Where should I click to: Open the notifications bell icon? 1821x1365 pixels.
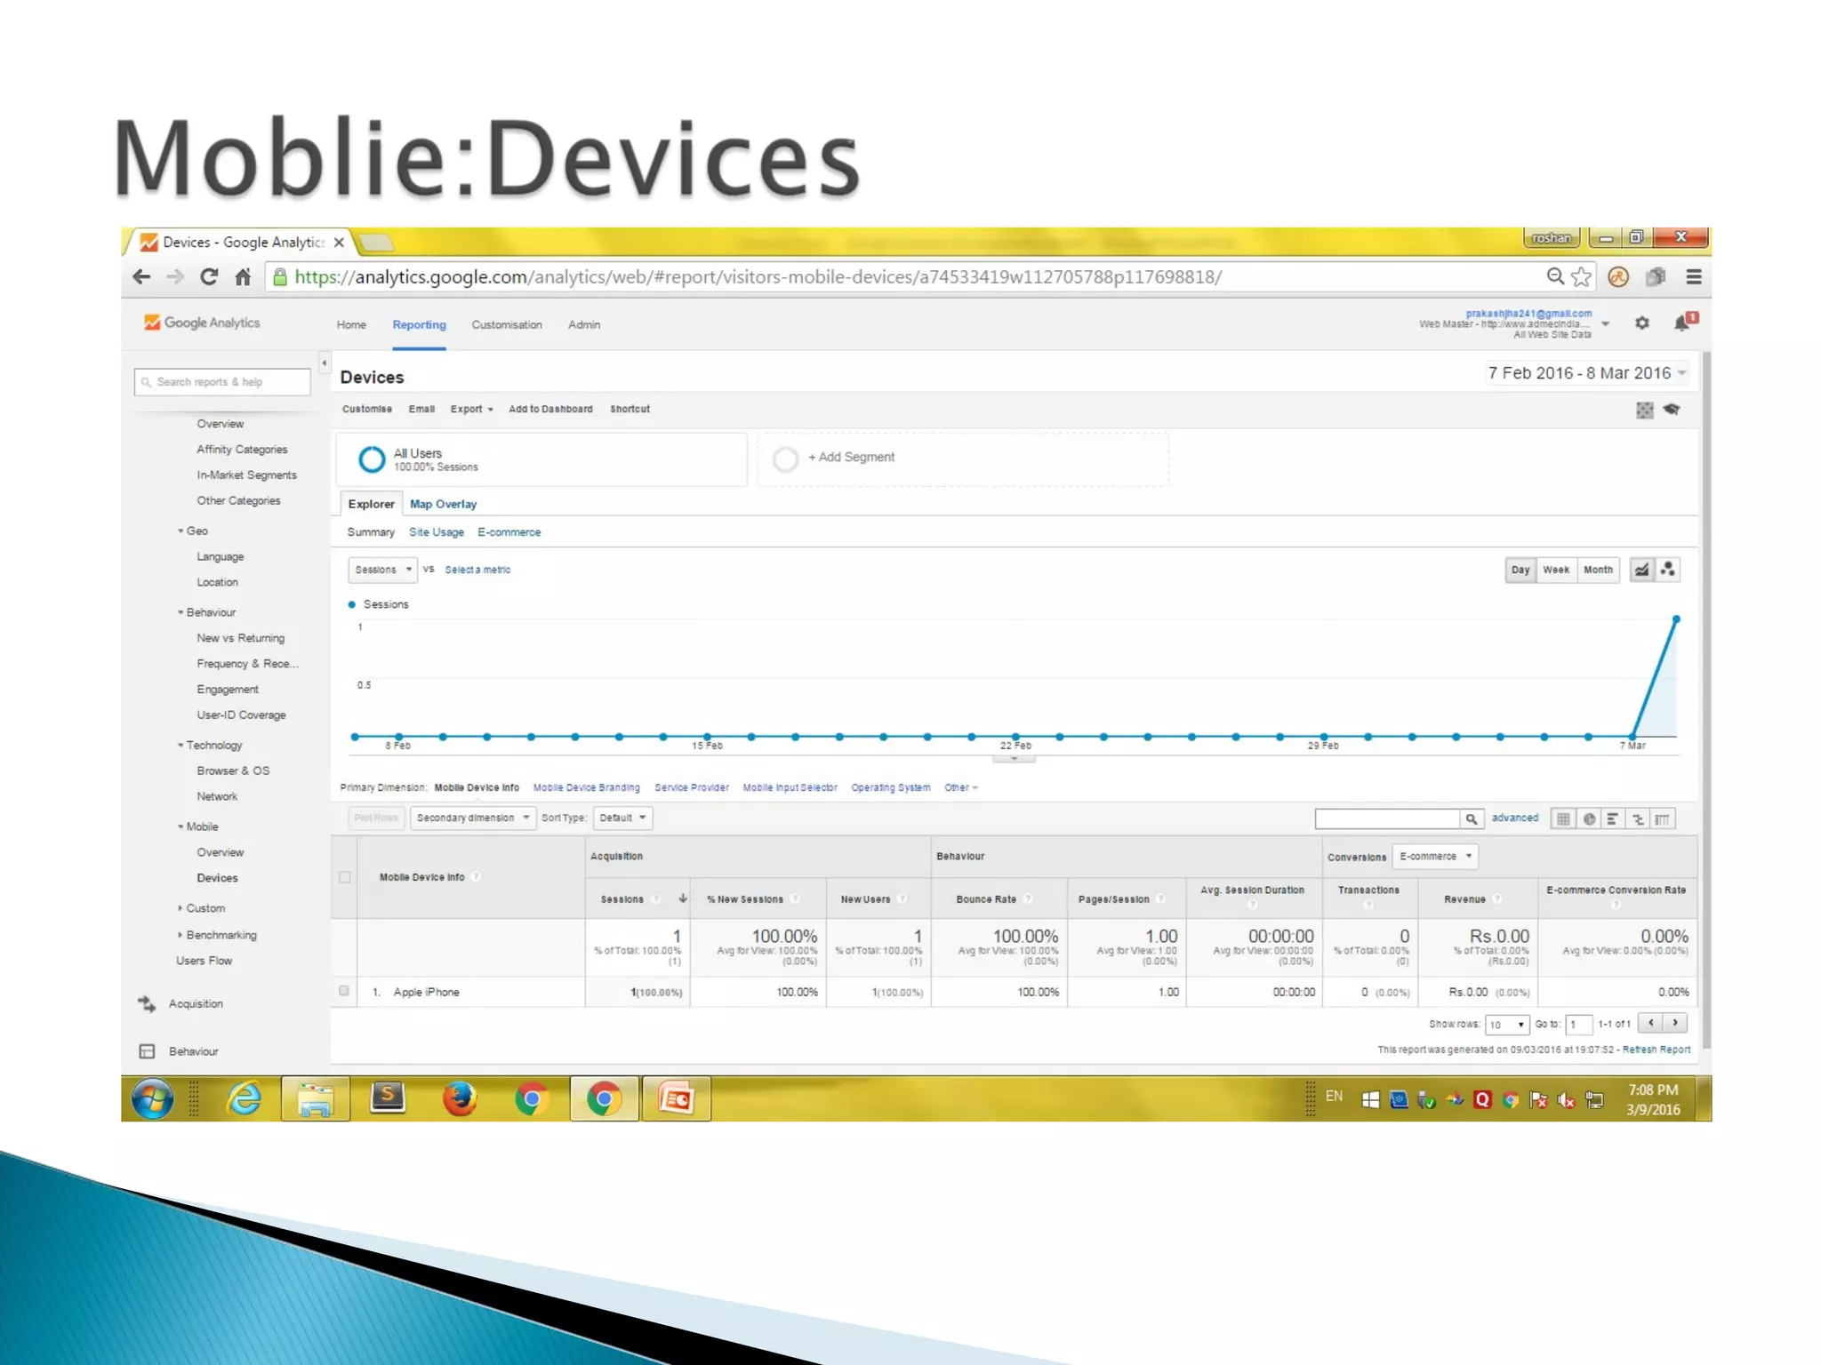click(x=1681, y=323)
